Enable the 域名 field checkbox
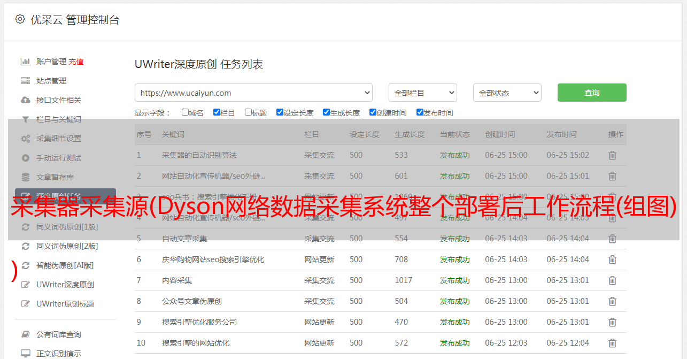This screenshot has width=687, height=359. [x=185, y=112]
